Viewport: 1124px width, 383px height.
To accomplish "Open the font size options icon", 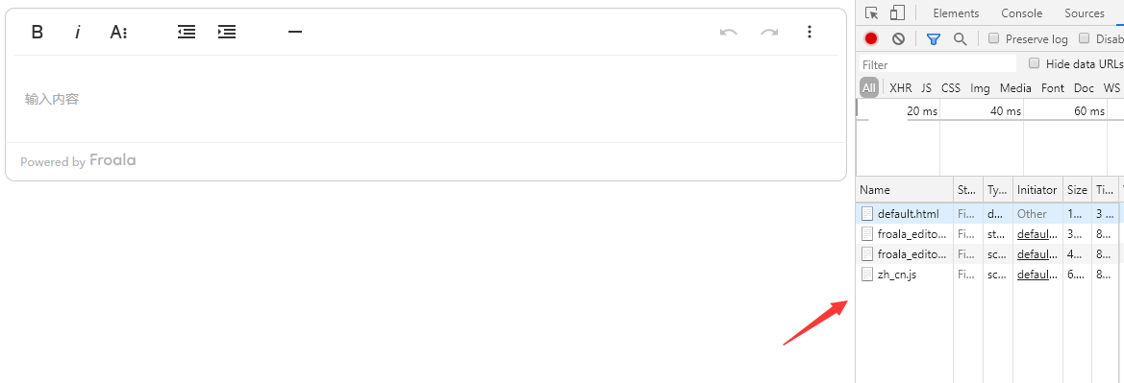I will point(118,33).
